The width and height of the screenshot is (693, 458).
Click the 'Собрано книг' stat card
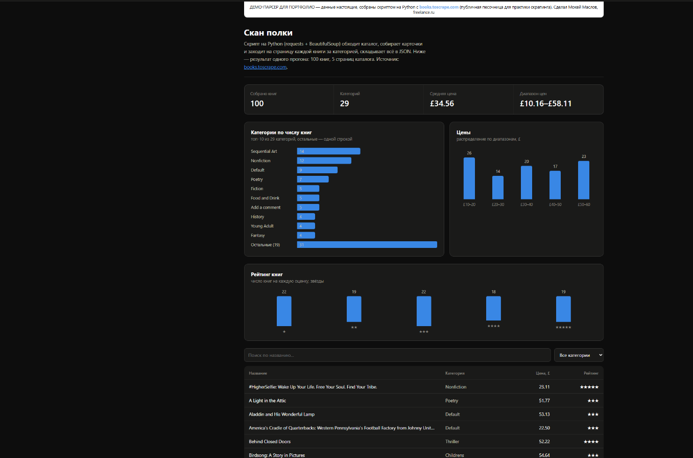coord(289,99)
